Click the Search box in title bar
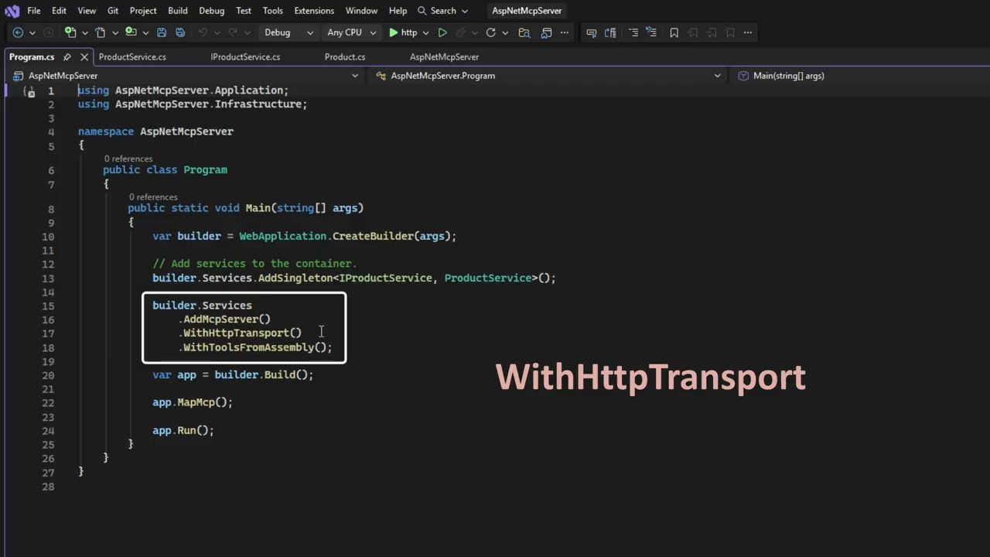The image size is (990, 557). [442, 11]
